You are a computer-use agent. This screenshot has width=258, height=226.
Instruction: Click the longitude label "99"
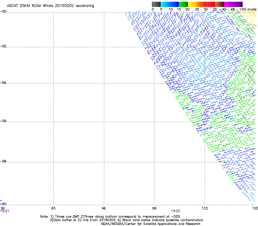tap(154, 208)
